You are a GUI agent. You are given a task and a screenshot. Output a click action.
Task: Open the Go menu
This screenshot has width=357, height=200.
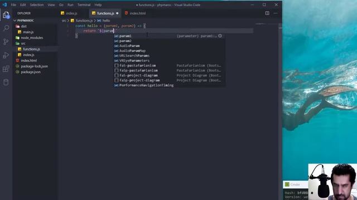[x=61, y=5]
